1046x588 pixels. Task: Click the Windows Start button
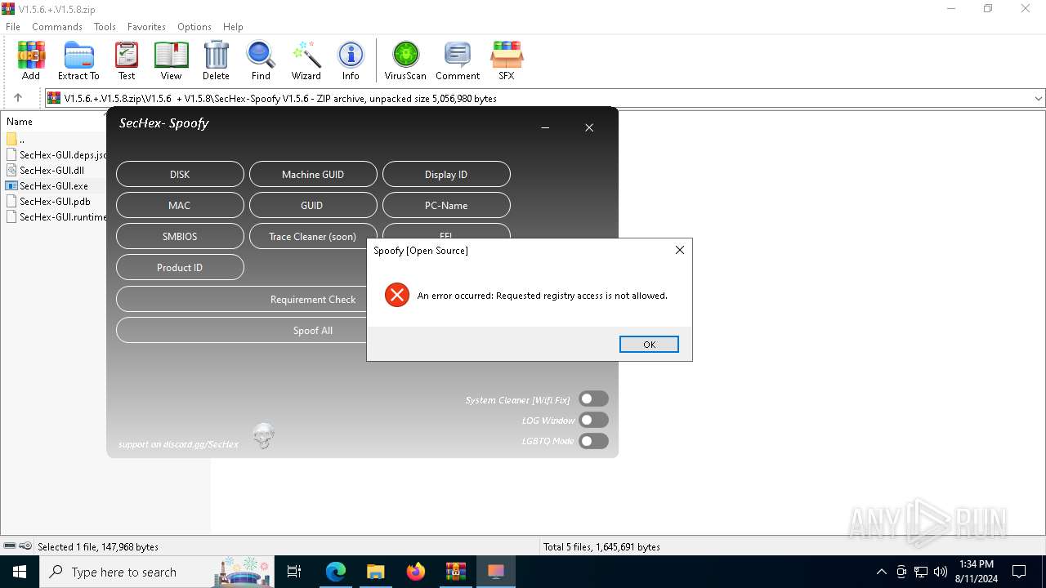tap(20, 572)
